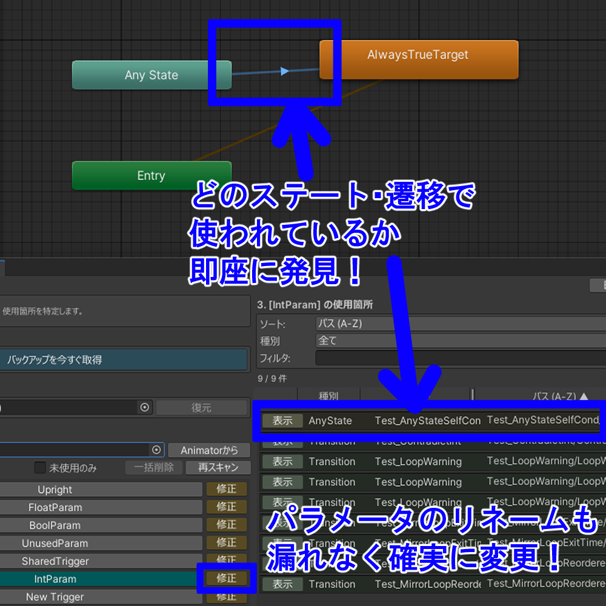Click the 一括削除 button
The image size is (606, 606).
click(x=154, y=468)
